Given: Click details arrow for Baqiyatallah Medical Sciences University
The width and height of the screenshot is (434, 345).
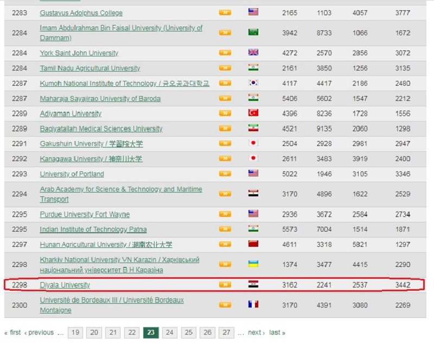Looking at the screenshot, I should [x=225, y=129].
